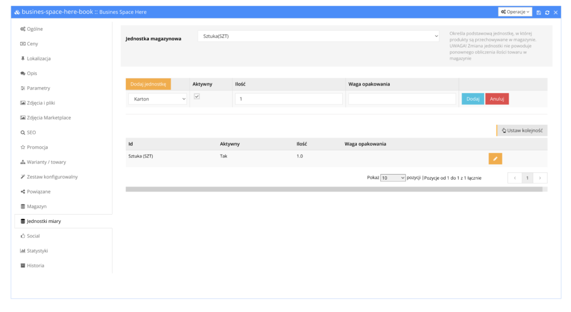Open the Karton unit dropdown
This screenshot has width=571, height=312.
point(158,99)
